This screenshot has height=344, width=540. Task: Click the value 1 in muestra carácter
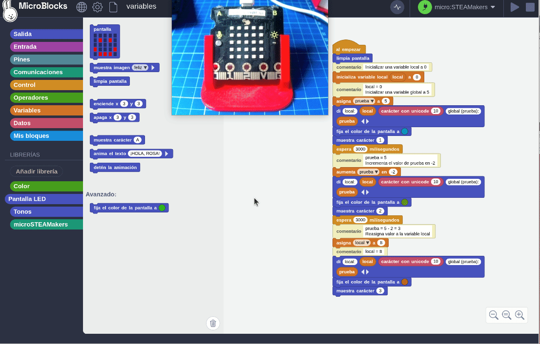[x=380, y=140]
